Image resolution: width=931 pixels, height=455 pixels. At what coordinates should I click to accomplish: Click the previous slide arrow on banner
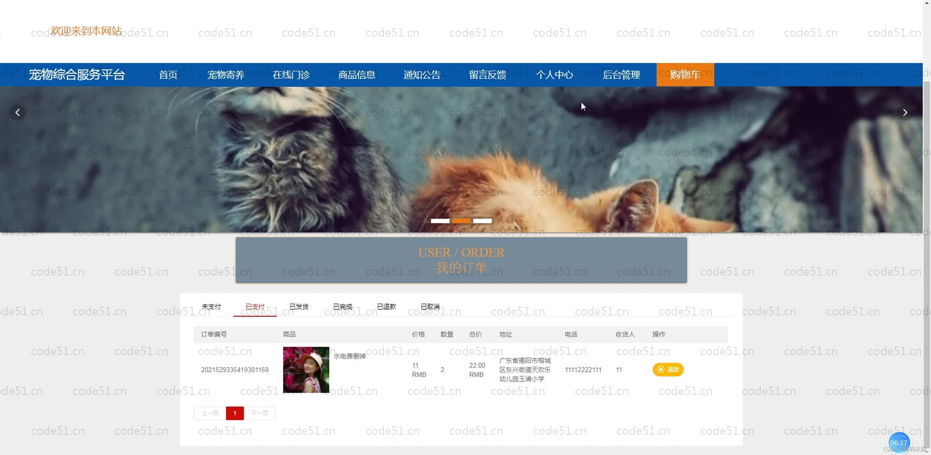click(x=17, y=112)
